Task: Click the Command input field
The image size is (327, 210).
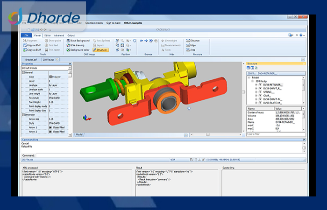Action: click(x=168, y=155)
